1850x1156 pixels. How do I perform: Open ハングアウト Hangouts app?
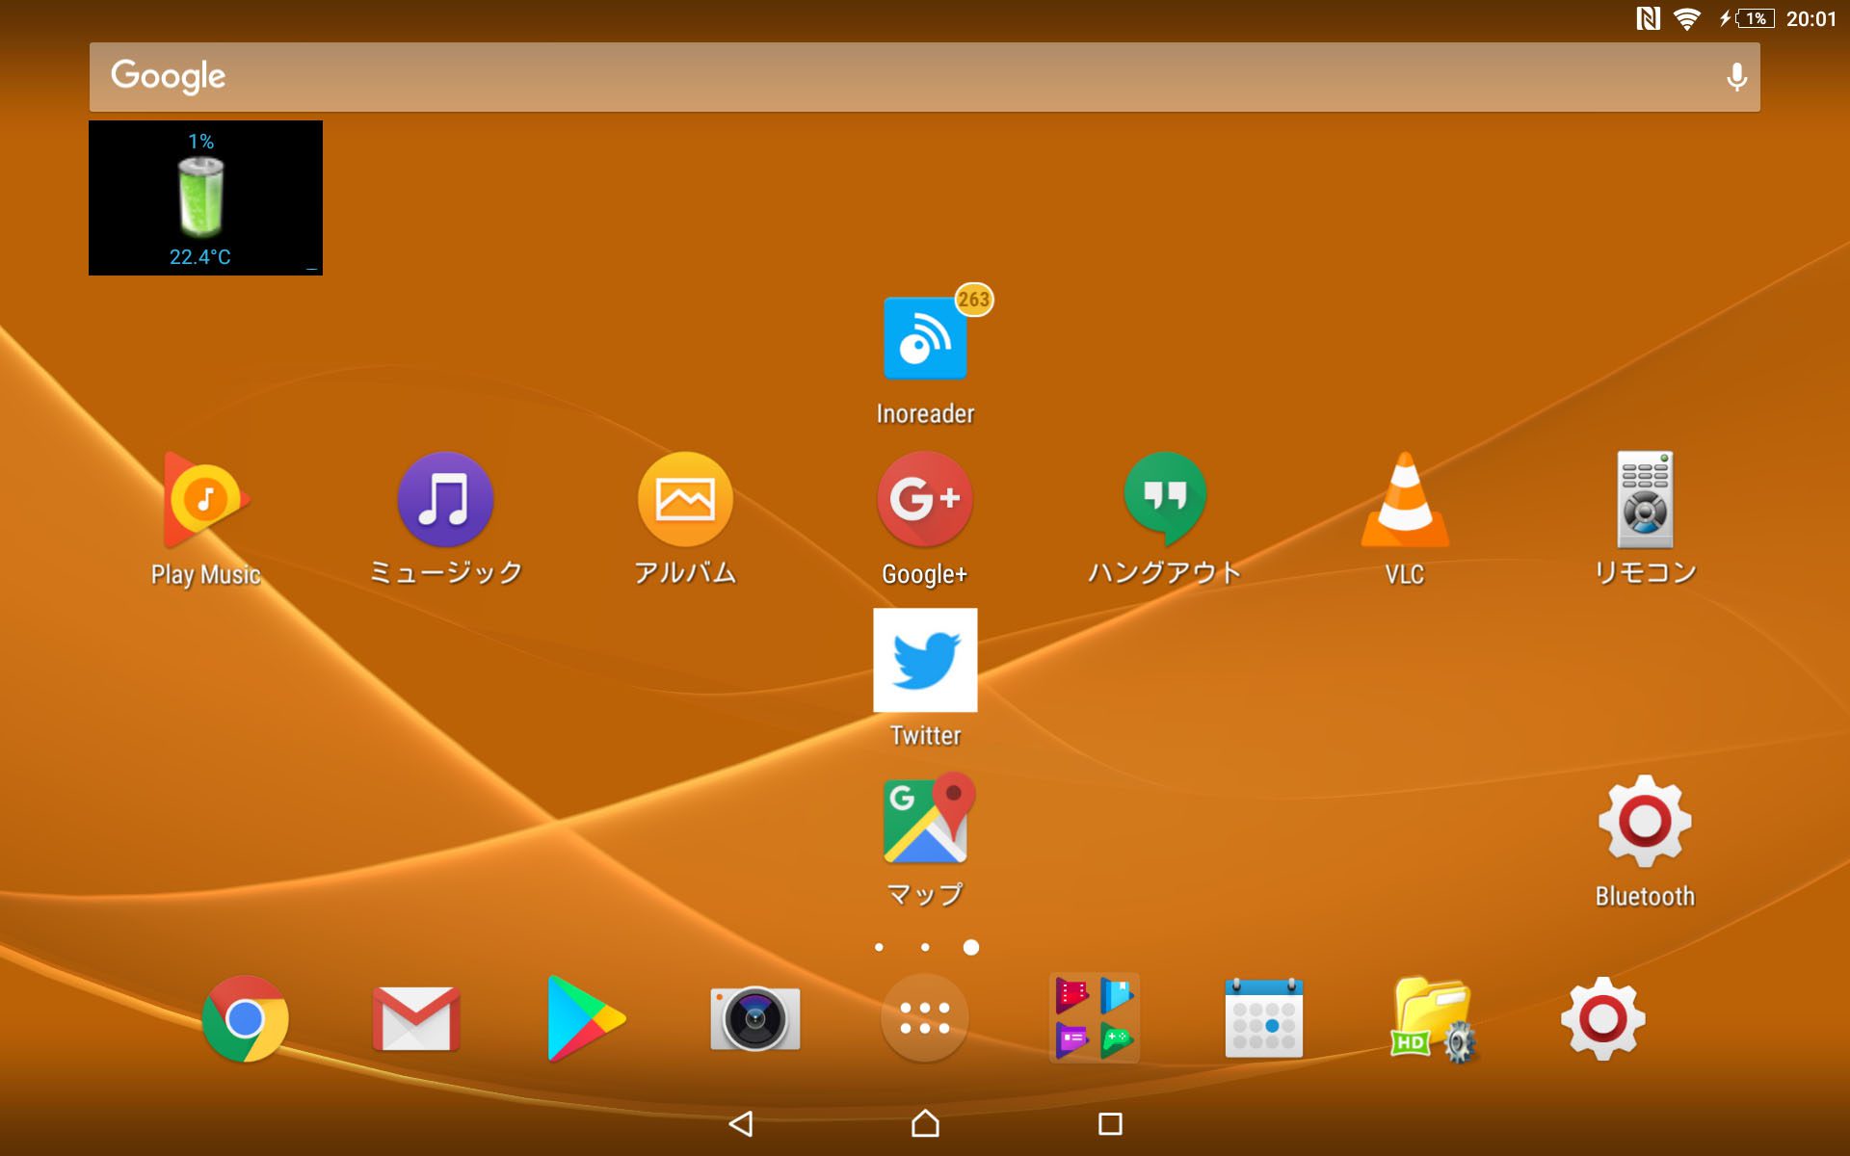[x=1165, y=499]
